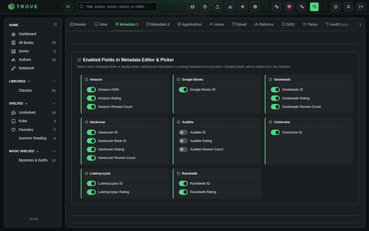Screen dimensions: 369x231
Task: Click the green theme palette icon
Action: [314, 7]
